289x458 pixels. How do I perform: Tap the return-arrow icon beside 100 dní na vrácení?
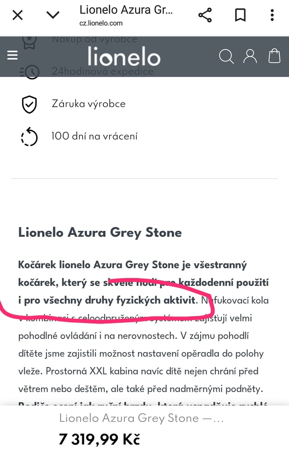pos(29,136)
